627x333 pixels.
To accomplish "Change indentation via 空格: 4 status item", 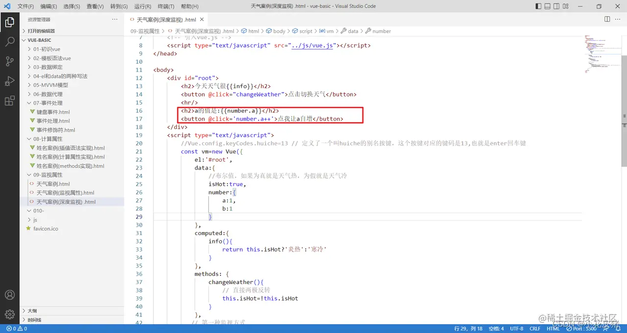I will [x=496, y=329].
